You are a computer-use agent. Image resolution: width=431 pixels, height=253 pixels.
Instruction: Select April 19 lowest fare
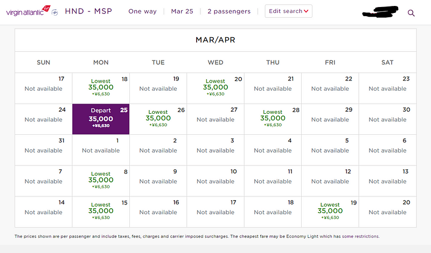pyautogui.click(x=330, y=211)
